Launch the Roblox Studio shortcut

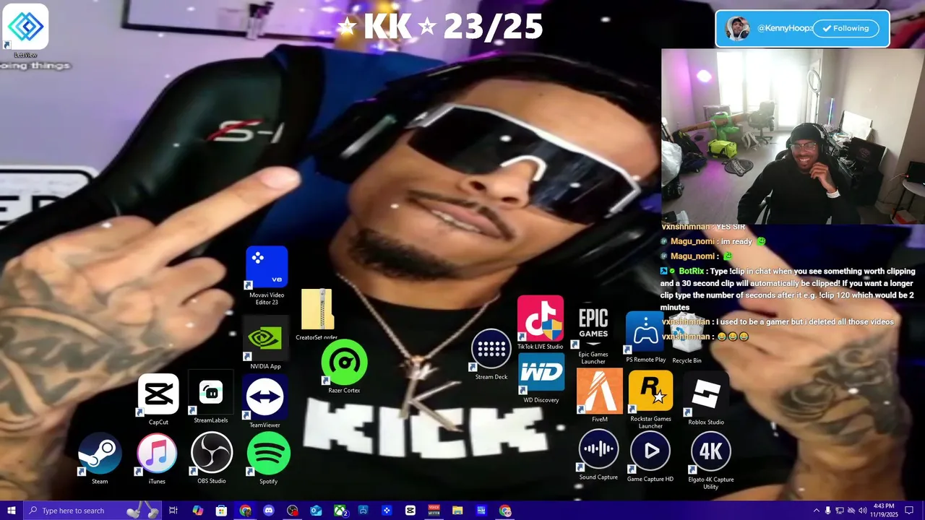[x=706, y=398]
